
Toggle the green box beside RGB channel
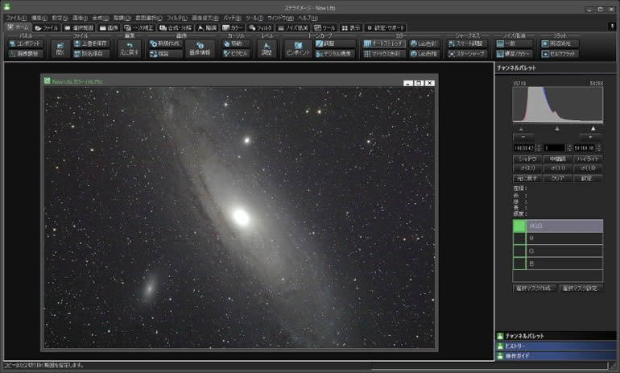point(519,226)
